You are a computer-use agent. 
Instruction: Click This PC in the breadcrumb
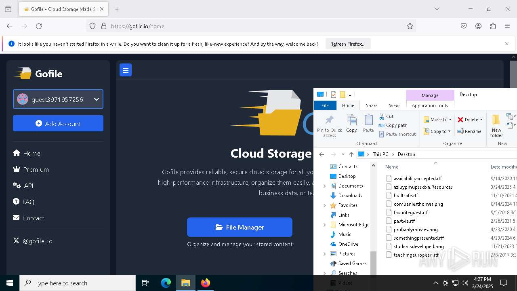click(x=380, y=154)
